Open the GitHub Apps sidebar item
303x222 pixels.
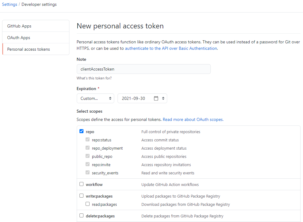pos(36,26)
